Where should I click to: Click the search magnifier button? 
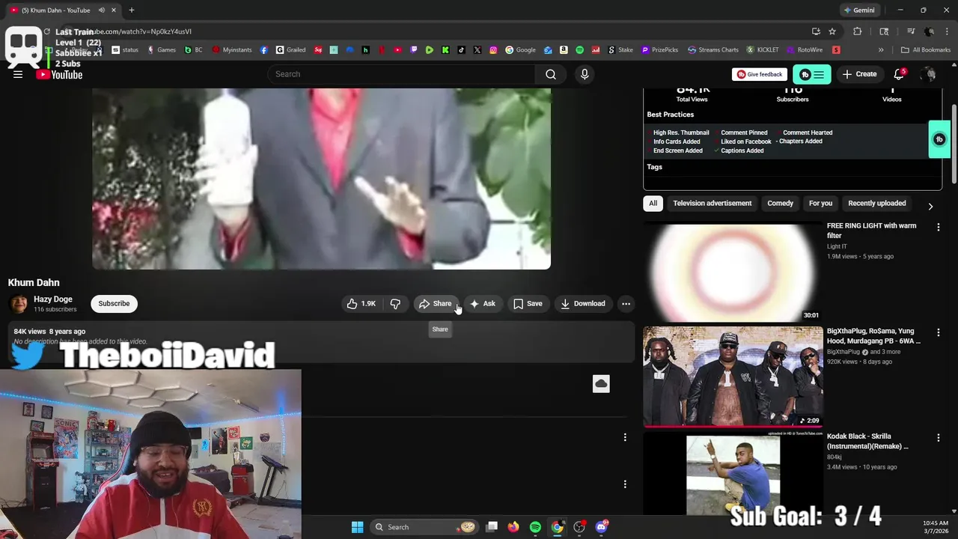[x=551, y=74]
